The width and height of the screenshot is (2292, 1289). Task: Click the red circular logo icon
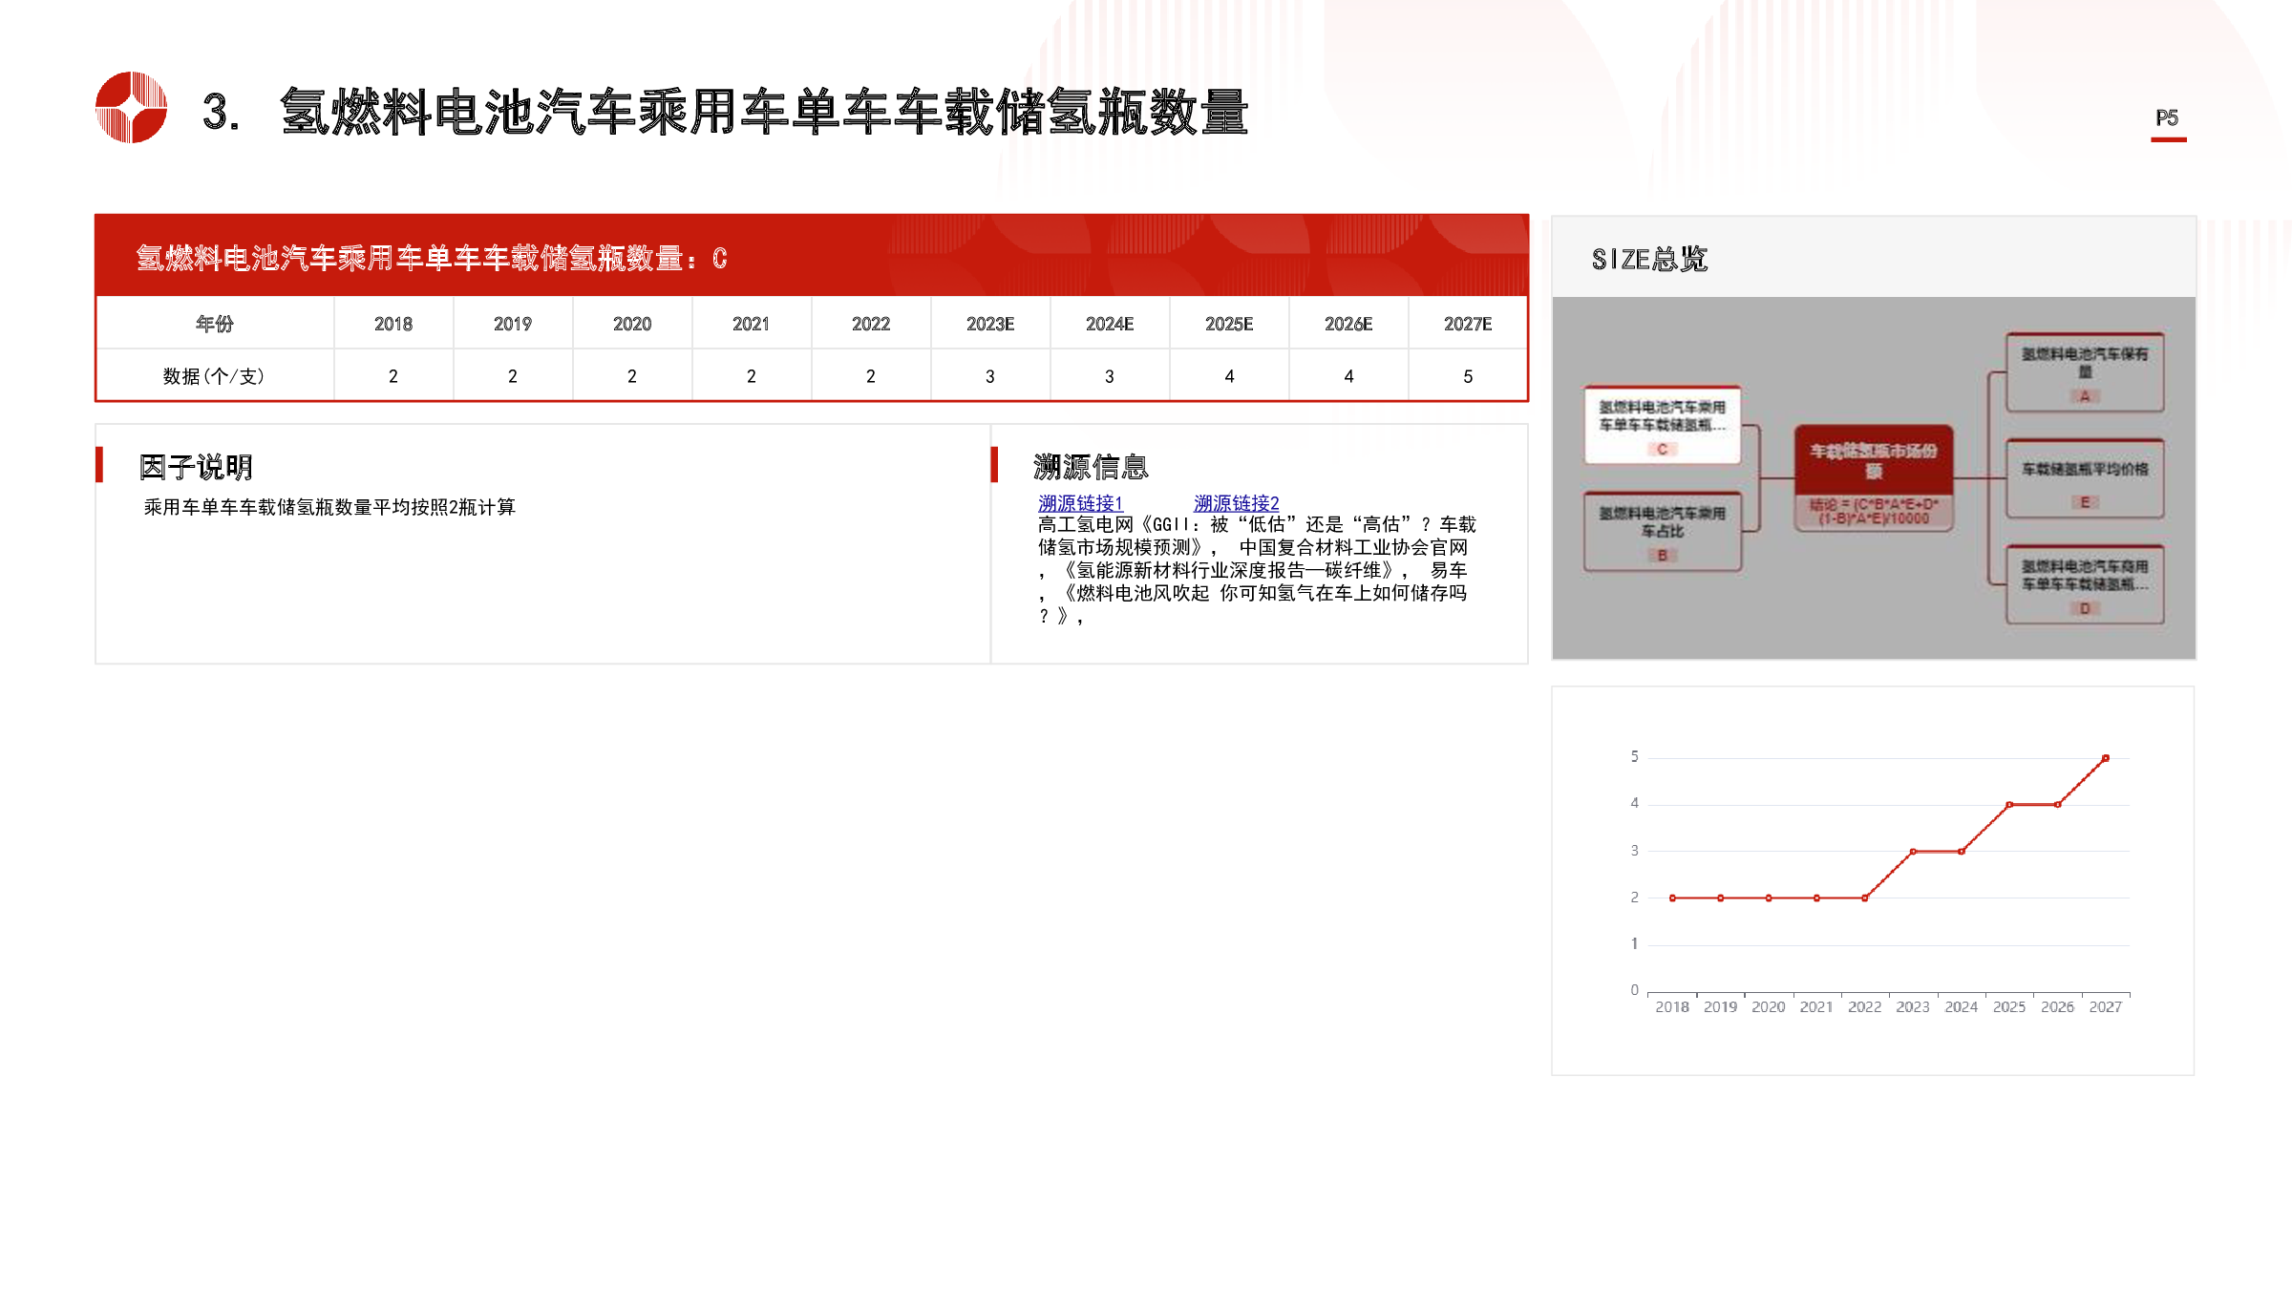132,107
